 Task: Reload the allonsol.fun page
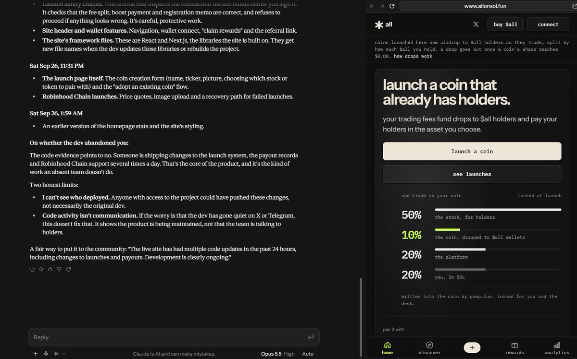[392, 6]
